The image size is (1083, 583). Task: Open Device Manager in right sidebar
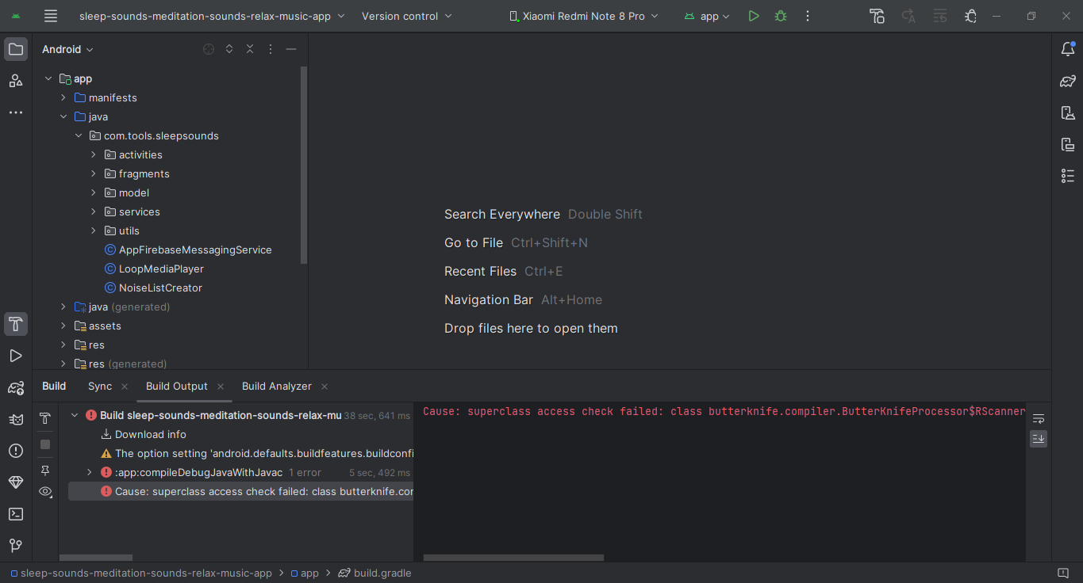tap(1068, 112)
